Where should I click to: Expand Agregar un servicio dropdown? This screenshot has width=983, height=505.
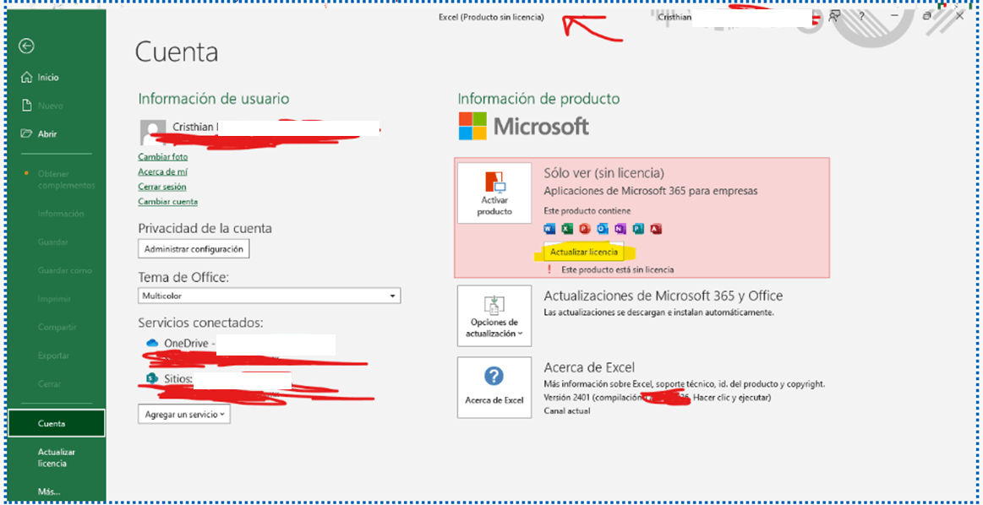pyautogui.click(x=184, y=414)
